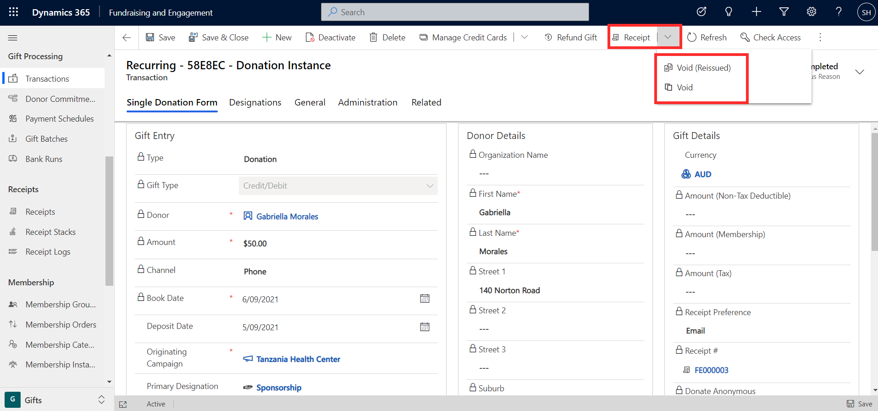Viewport: 878px width, 411px height.
Task: Open Membership Categories in the sidebar
Action: 53,345
